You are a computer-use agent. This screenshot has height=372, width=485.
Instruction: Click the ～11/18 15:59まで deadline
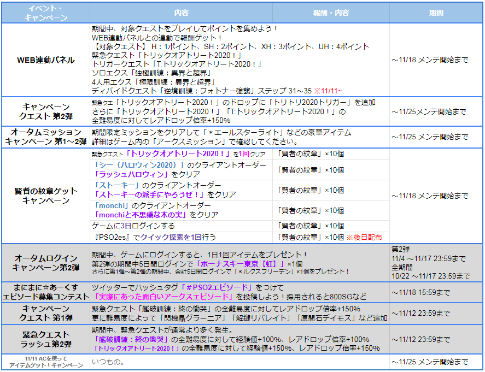[x=420, y=292]
